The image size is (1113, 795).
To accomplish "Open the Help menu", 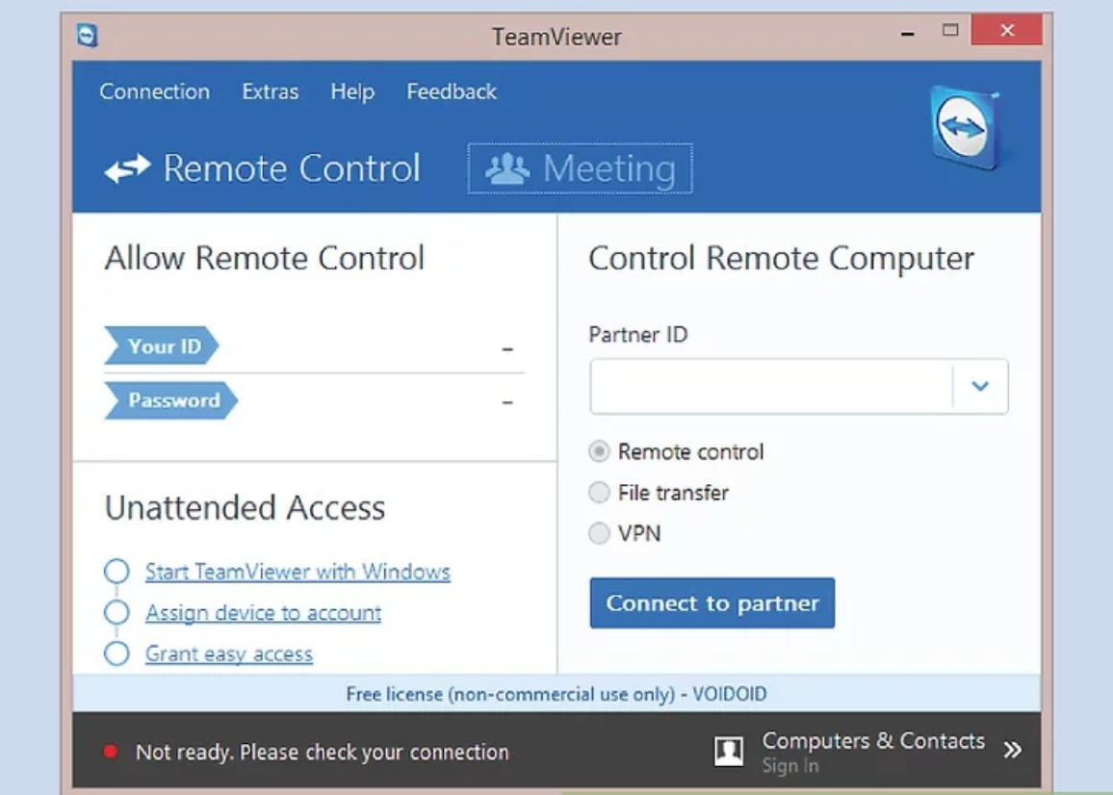I will 352,91.
